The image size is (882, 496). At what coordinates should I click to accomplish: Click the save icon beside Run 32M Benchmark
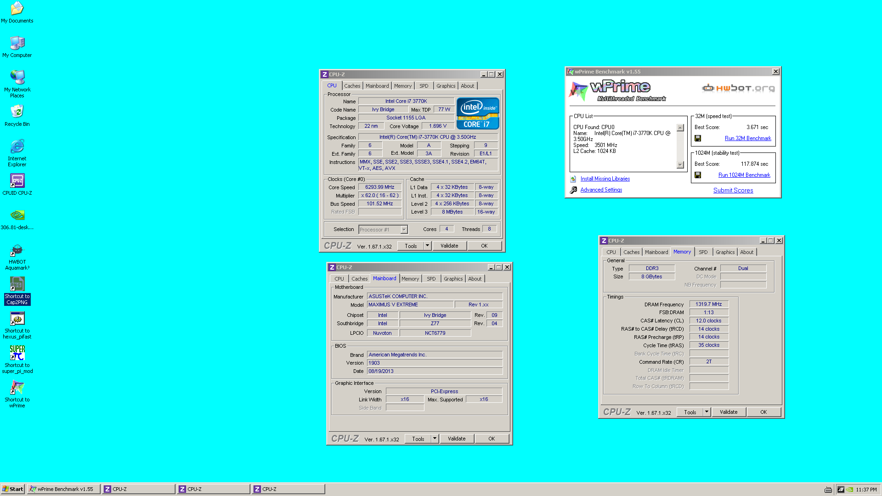[x=698, y=138]
